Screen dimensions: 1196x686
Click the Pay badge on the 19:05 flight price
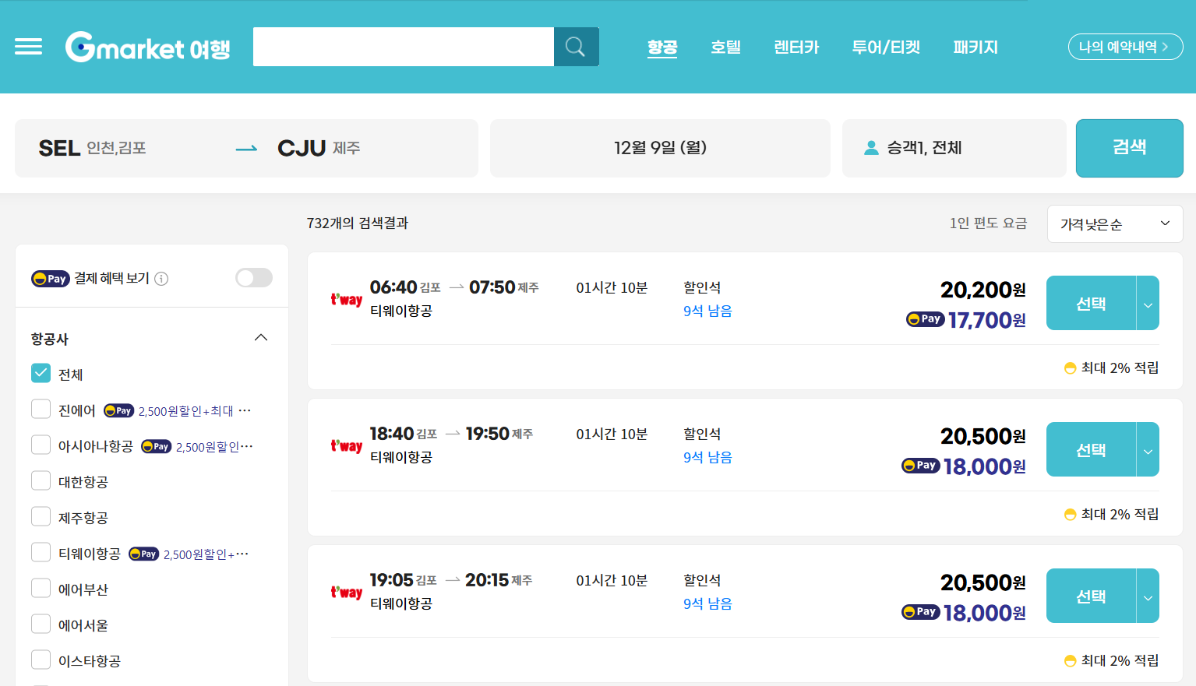(920, 612)
